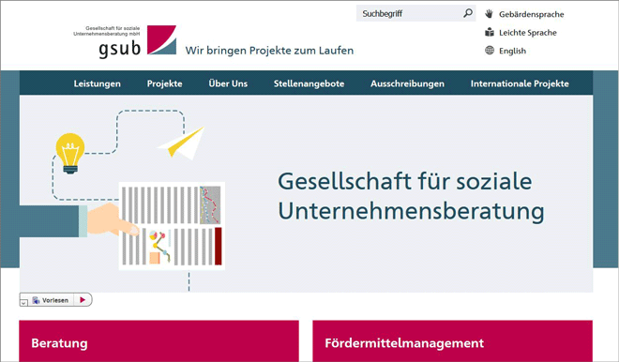This screenshot has height=362, width=619.
Task: Click the gsub logo
Action: pyautogui.click(x=125, y=42)
